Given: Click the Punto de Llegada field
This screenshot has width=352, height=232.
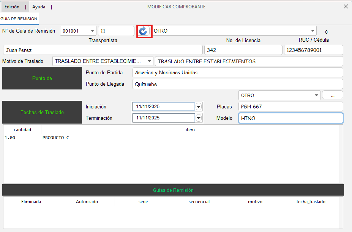Looking at the screenshot, I should coord(237,84).
